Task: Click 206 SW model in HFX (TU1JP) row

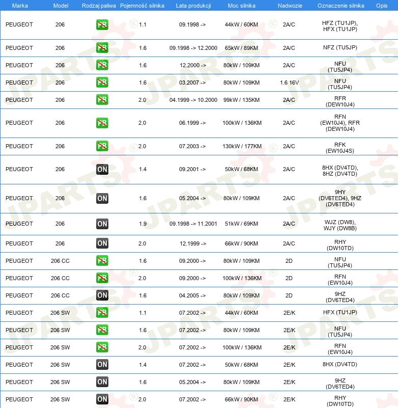Action: tap(60, 313)
